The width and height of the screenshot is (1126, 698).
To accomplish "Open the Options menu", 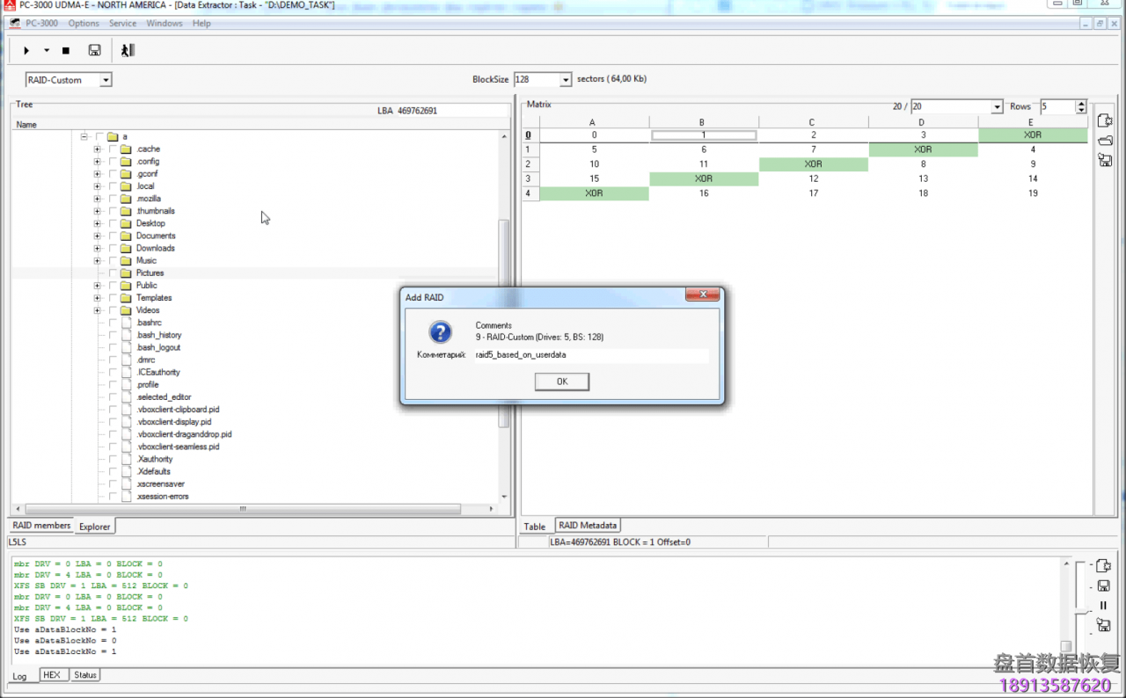I will [x=84, y=24].
